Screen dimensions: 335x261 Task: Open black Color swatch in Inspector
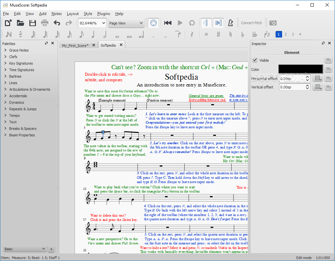(x=301, y=69)
